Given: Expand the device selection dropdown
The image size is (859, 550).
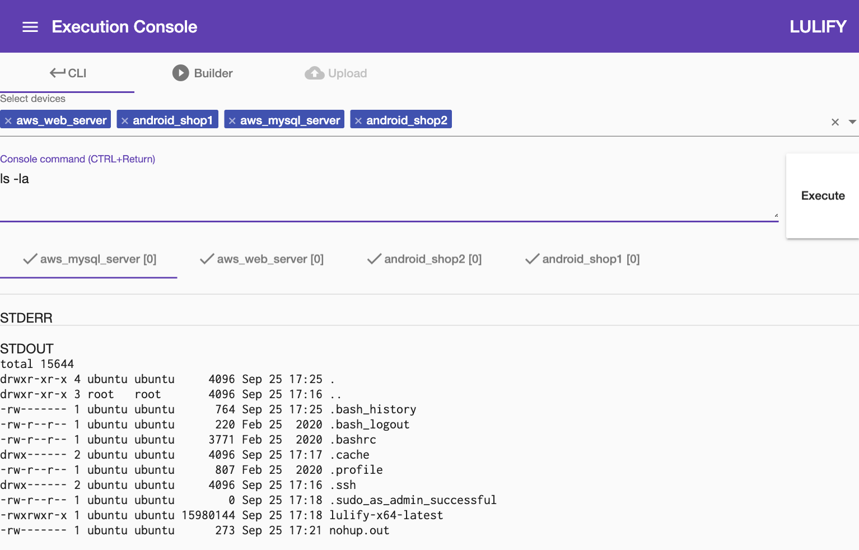Looking at the screenshot, I should (852, 122).
